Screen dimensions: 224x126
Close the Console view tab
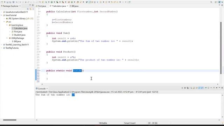[x=47, y=89]
